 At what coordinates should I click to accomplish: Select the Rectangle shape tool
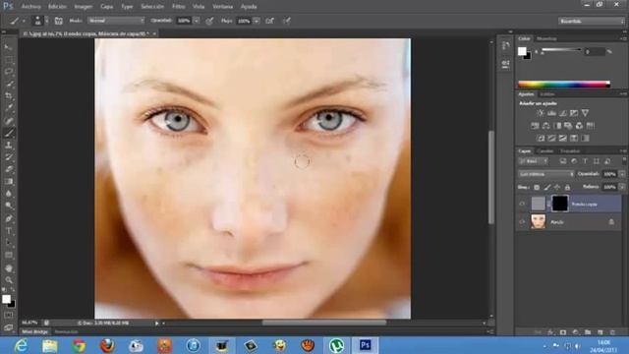point(9,255)
